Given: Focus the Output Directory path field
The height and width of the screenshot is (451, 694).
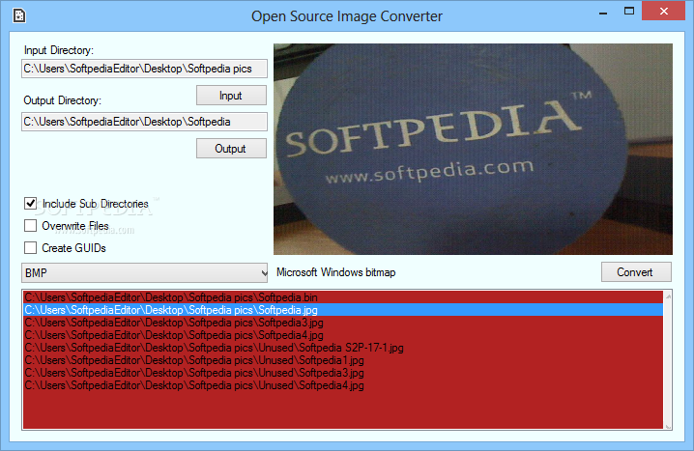Looking at the screenshot, I should (144, 122).
